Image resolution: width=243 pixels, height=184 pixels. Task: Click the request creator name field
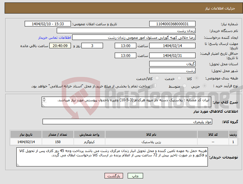tap(134, 38)
